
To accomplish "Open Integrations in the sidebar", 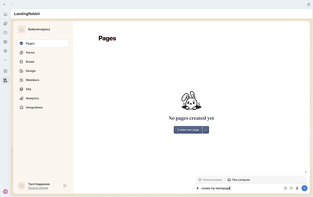I will click(43, 107).
